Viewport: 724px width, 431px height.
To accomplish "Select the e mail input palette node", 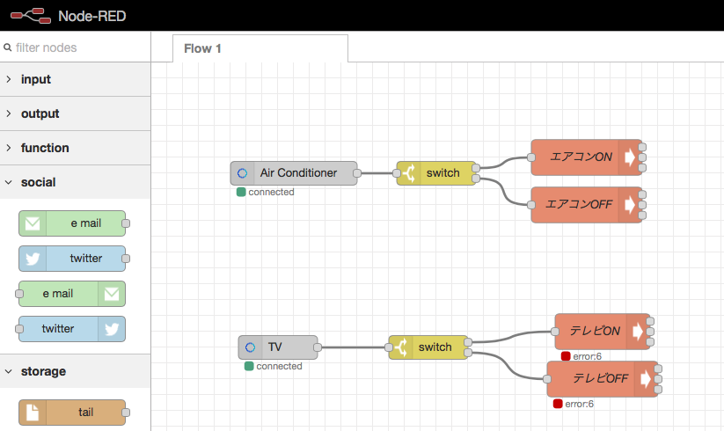I will point(72,223).
